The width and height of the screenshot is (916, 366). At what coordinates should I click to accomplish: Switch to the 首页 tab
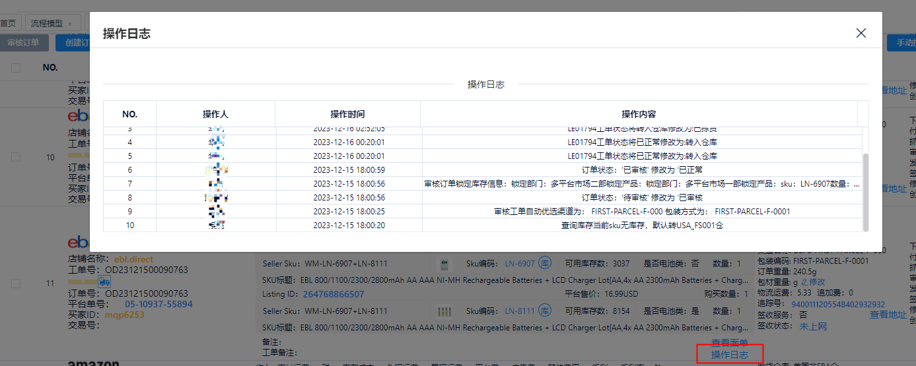8,23
